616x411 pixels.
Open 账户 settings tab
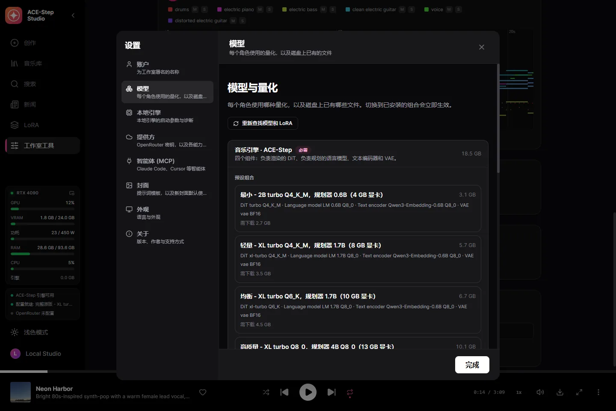click(x=167, y=68)
